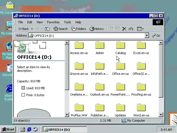Image resolution: width=177 pixels, height=133 pixels.
Task: Click the Address bar field
Action: tap(87, 36)
